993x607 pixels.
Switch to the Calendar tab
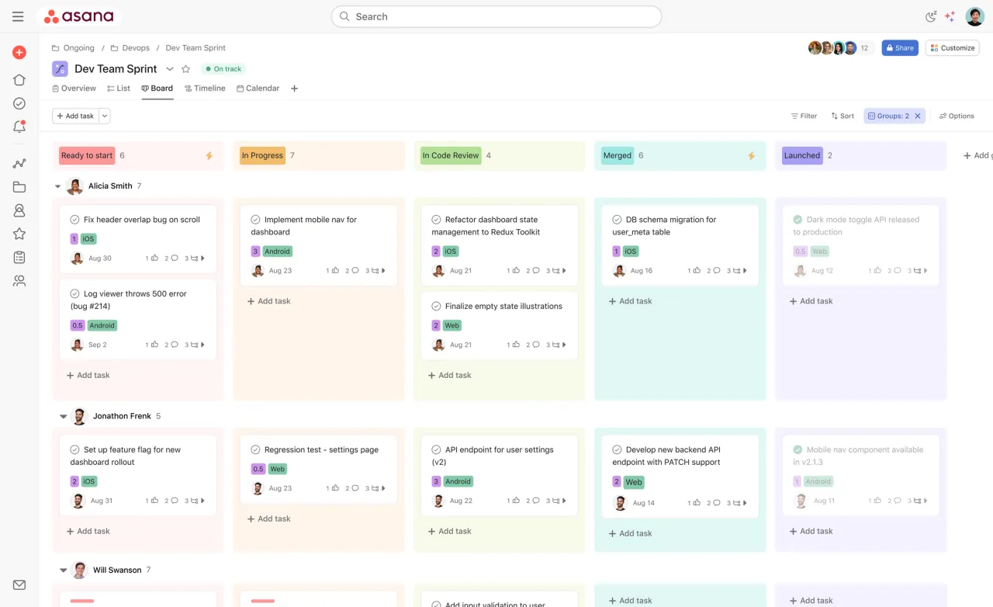pos(258,88)
